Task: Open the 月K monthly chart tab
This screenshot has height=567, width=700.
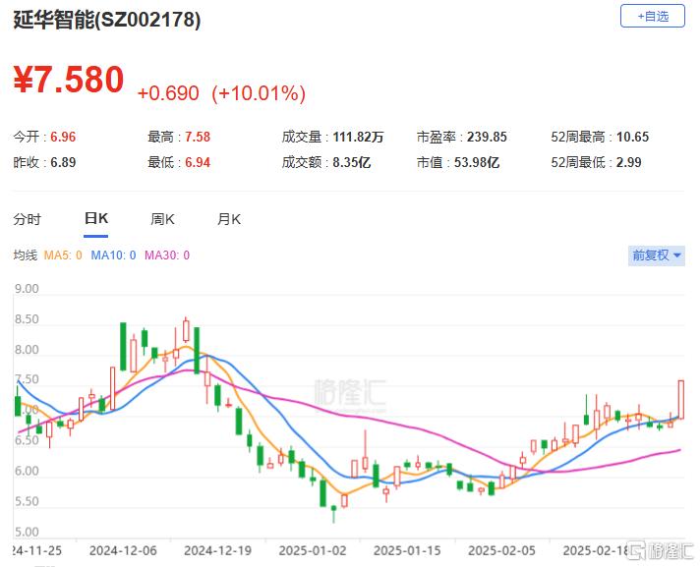Action: tap(228, 219)
